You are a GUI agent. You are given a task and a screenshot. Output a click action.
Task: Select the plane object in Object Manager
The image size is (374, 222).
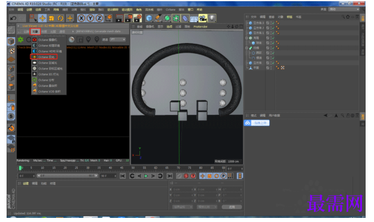256,68
